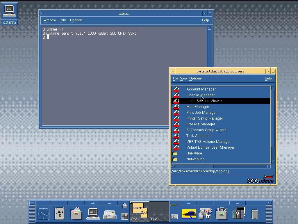Image resolution: width=298 pixels, height=224 pixels.
Task: Open the Jan 5 calendar icon
Action: [60, 214]
